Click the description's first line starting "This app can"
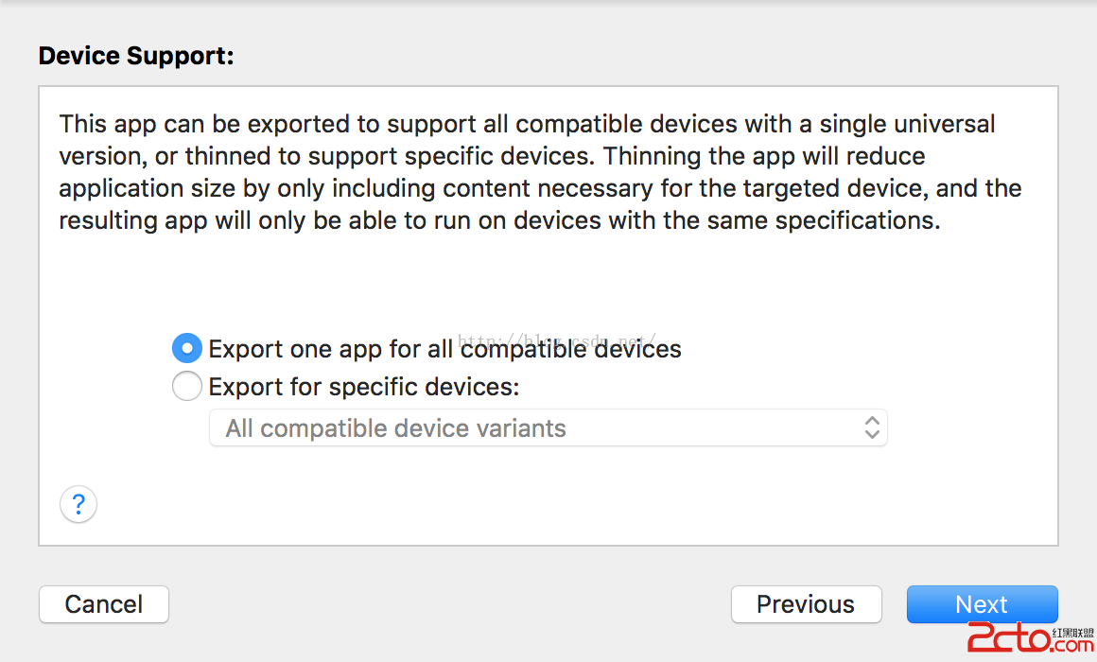1097x662 pixels. 527,124
